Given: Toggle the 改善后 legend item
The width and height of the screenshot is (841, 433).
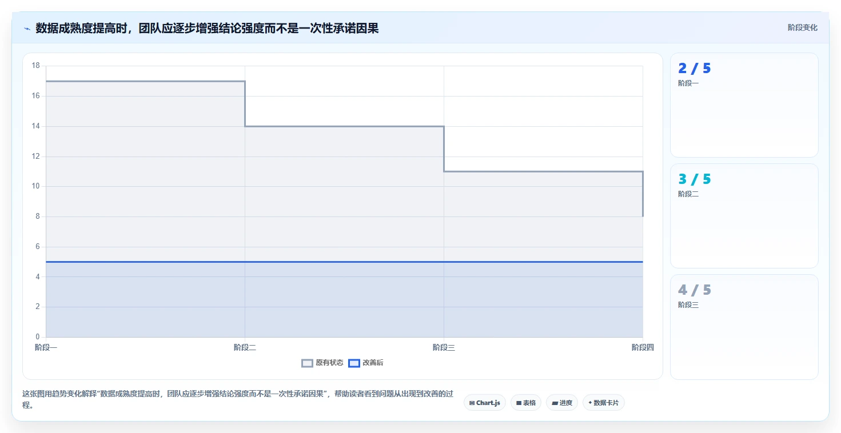Looking at the screenshot, I should (366, 363).
